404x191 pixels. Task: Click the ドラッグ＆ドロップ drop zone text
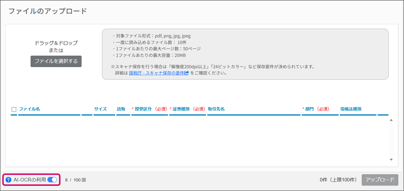pos(56,43)
